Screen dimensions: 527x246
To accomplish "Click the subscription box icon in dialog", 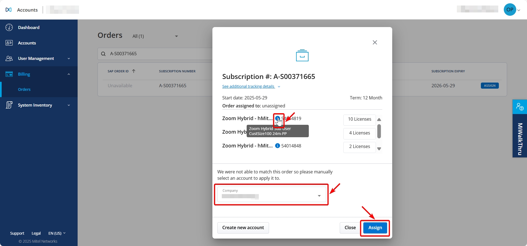I will (302, 55).
